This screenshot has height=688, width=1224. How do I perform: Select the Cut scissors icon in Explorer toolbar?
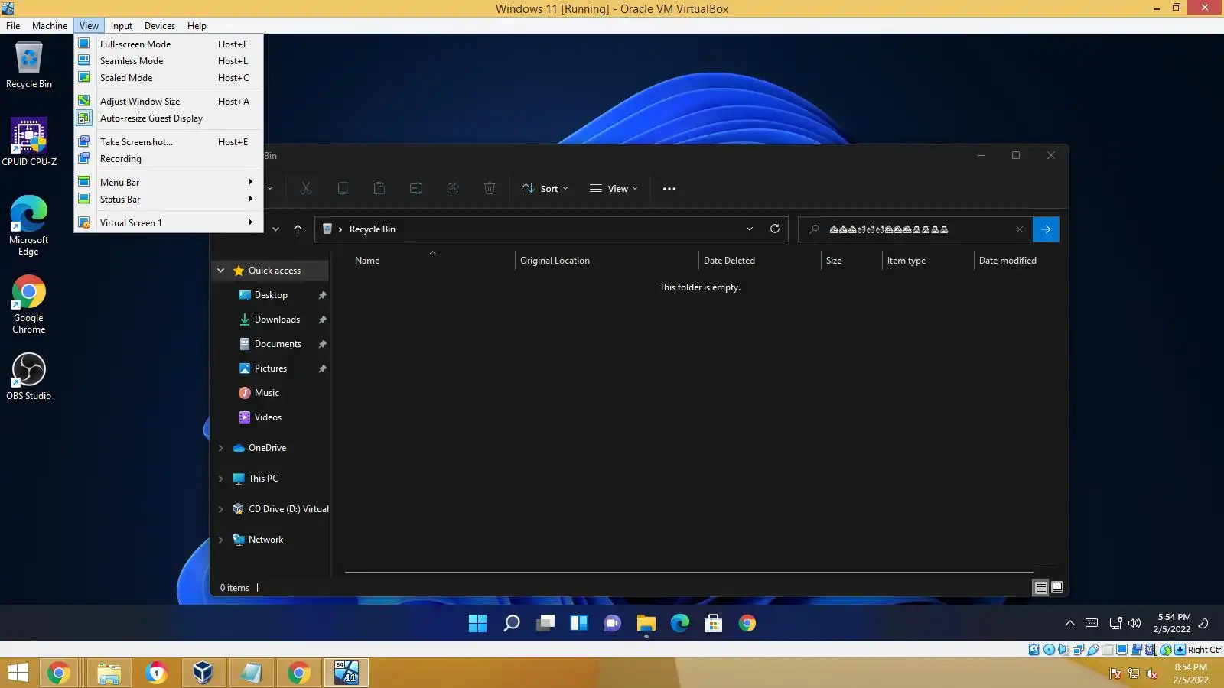click(x=306, y=188)
